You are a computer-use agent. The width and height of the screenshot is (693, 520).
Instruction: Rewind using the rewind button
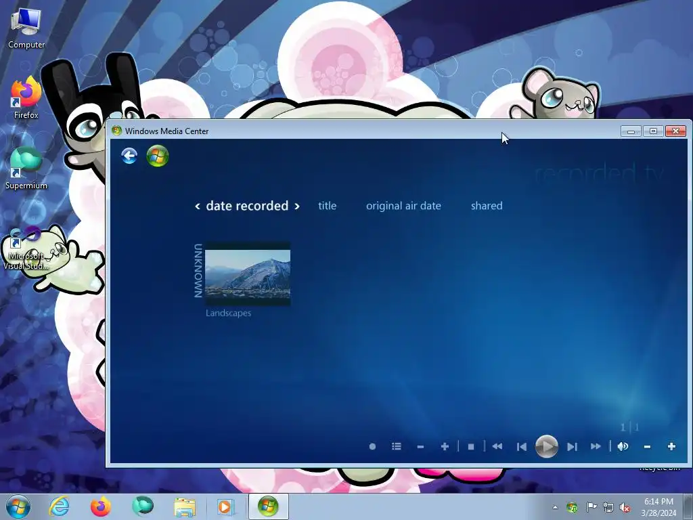point(497,447)
